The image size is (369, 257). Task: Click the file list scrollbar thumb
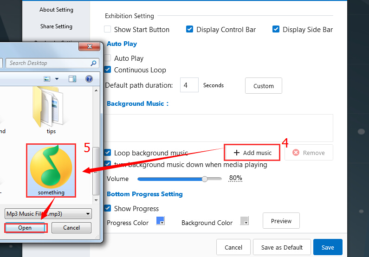coord(96,171)
